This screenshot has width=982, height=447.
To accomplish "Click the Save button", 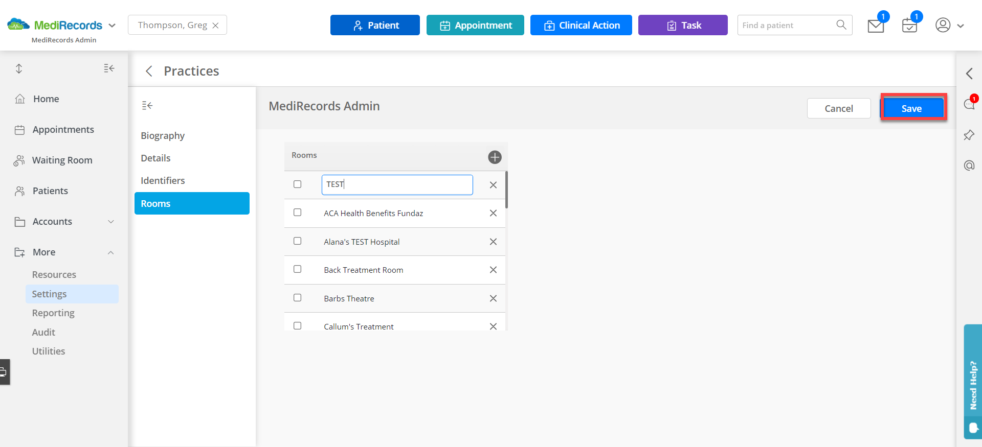I will 912,108.
